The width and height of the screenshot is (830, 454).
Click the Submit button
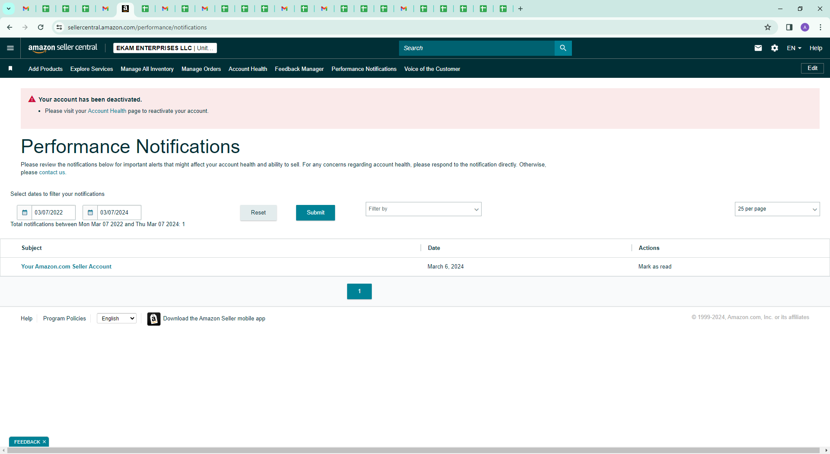pos(316,213)
